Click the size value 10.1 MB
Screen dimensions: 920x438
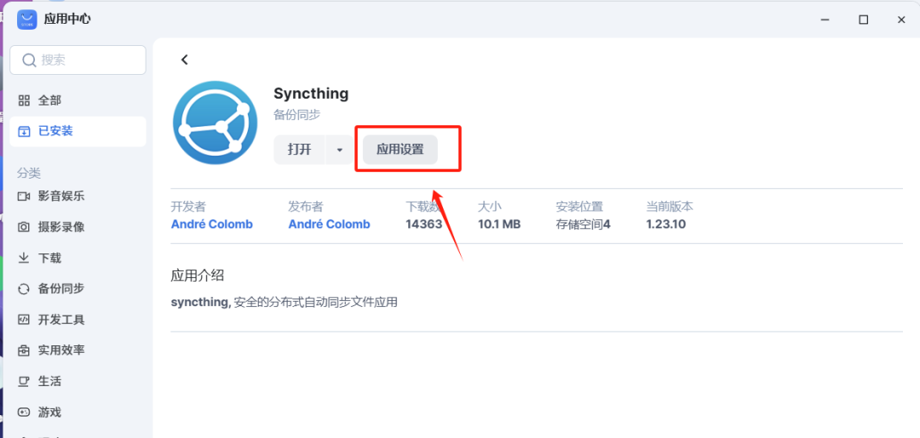499,224
